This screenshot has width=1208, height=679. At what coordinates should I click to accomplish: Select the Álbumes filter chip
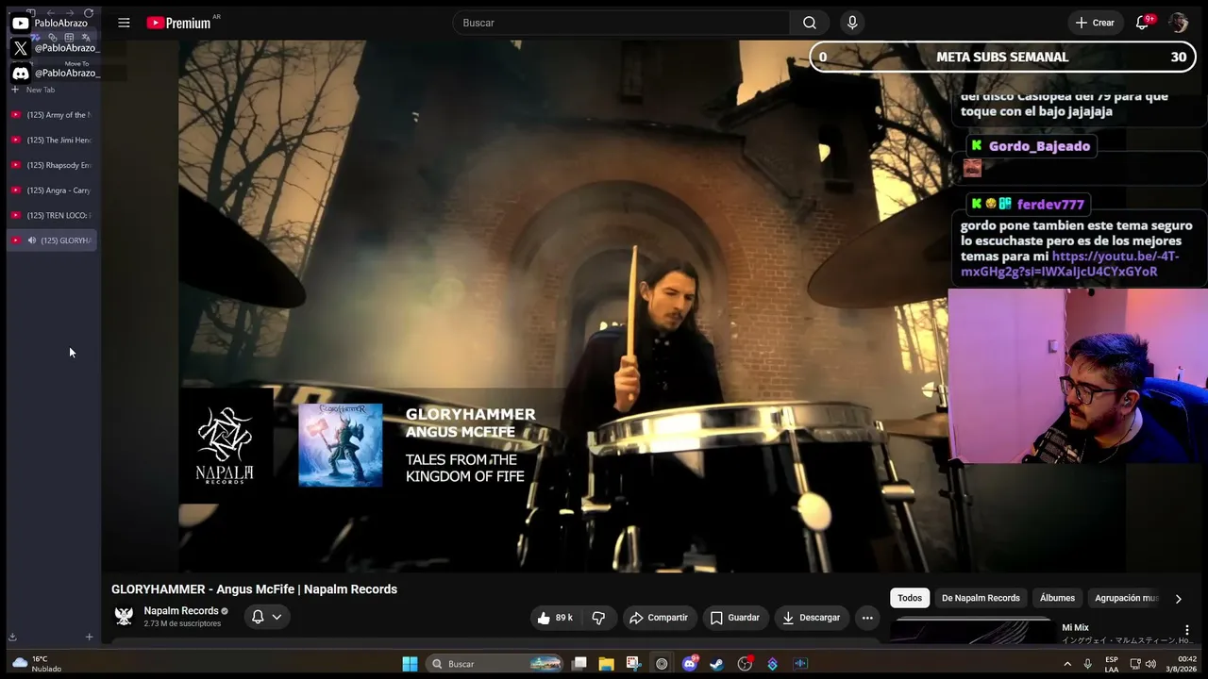tap(1057, 598)
